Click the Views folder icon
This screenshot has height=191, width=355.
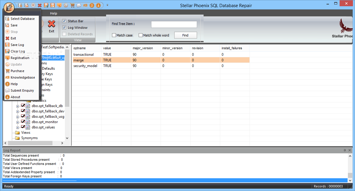point(17,133)
